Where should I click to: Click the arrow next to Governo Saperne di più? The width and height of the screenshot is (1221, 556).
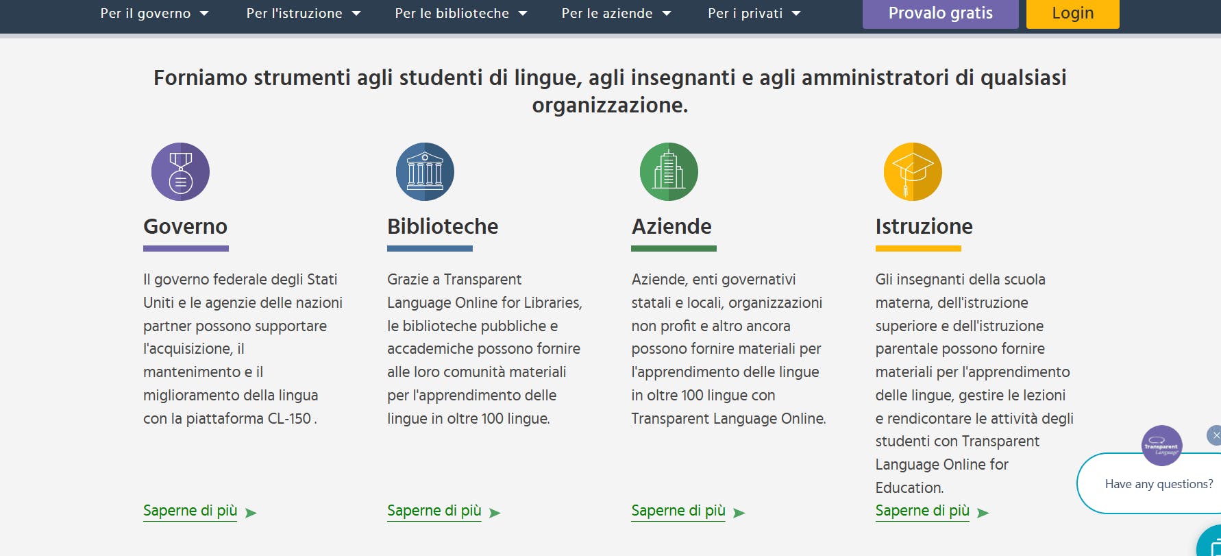click(251, 513)
